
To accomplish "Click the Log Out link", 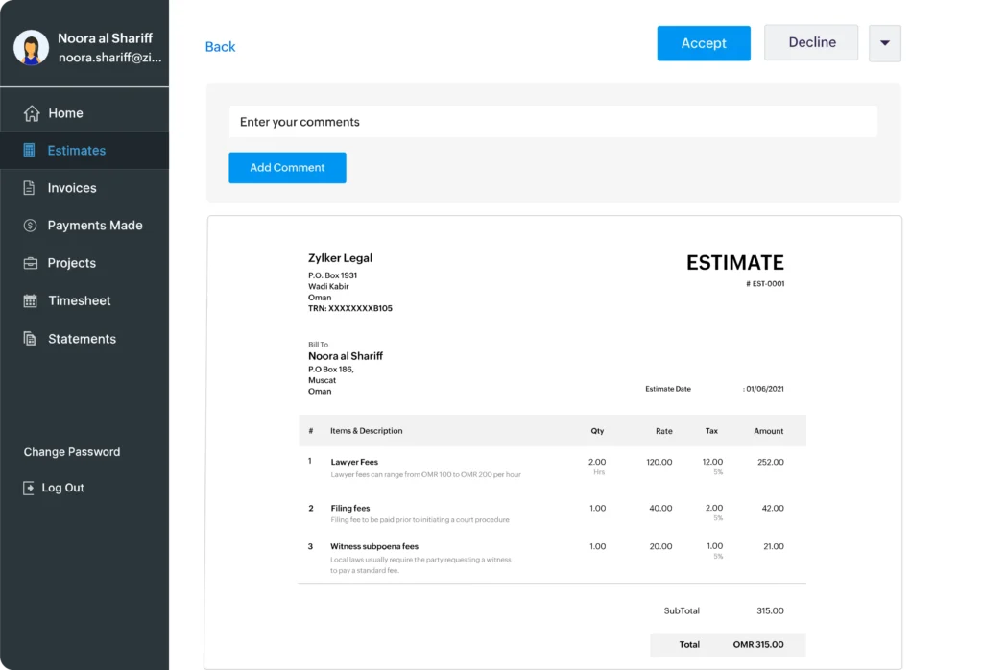I will 62,488.
